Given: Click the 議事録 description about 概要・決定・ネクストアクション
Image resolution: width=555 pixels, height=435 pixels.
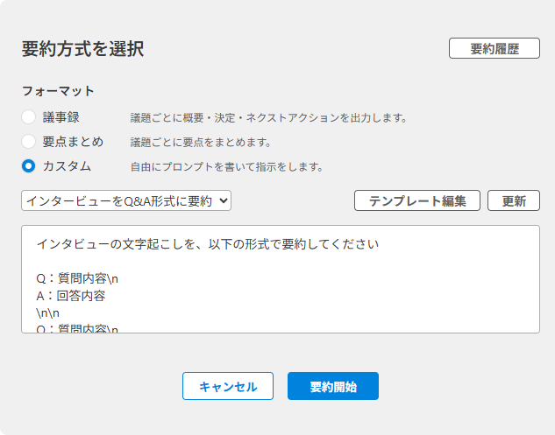Looking at the screenshot, I should (x=268, y=118).
